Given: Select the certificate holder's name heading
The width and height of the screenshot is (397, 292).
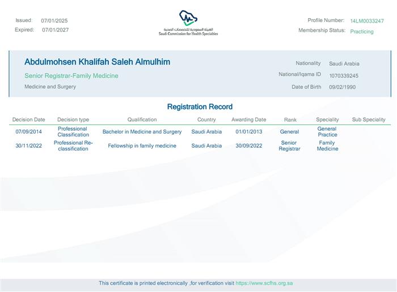Looking at the screenshot, I should (x=97, y=62).
